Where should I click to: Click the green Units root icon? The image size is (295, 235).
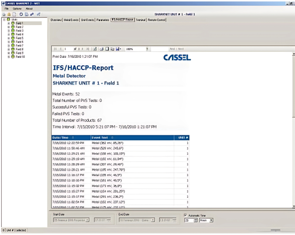point(9,19)
